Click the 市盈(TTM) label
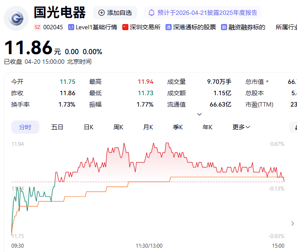 [259, 104]
